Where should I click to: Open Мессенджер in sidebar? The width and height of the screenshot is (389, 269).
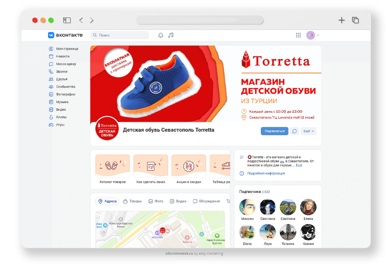click(63, 64)
